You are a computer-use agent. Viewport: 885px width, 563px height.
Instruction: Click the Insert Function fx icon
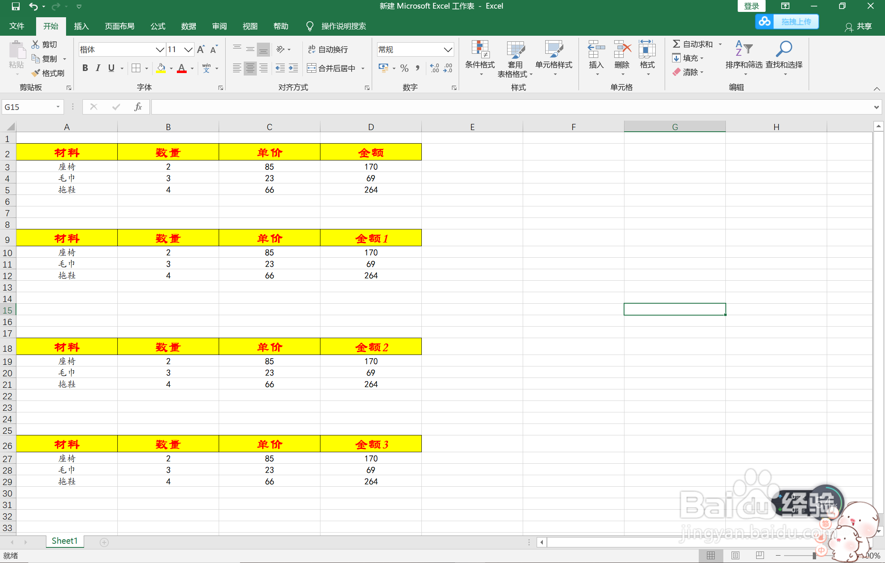point(138,107)
